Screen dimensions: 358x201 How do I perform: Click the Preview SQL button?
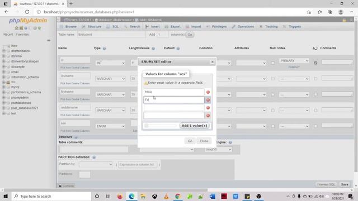click(326, 184)
